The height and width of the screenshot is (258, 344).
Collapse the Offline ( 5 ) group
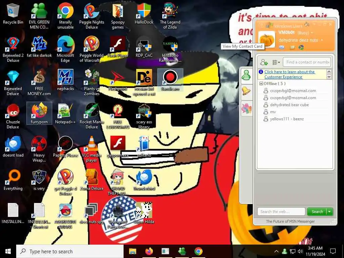261,84
